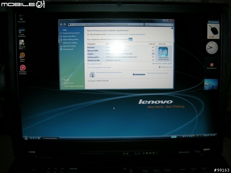Click the Lenovo mouse gadget in sidebar
The height and width of the screenshot is (173, 231).
click(213, 30)
